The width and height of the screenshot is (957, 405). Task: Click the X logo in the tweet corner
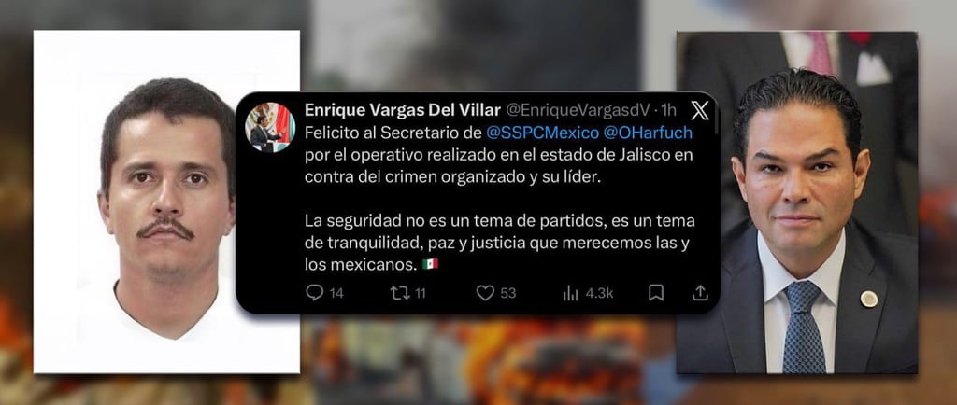coord(699,110)
